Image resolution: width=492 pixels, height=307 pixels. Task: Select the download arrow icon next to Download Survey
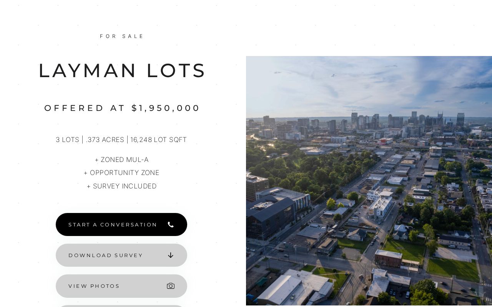pos(171,255)
